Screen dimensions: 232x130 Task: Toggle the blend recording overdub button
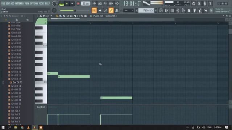[111, 3]
